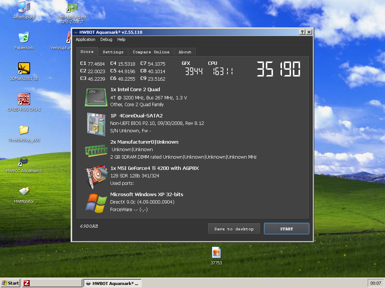Switch to the Compare Online tab
Viewport: 385px width, 288px height.
(151, 52)
